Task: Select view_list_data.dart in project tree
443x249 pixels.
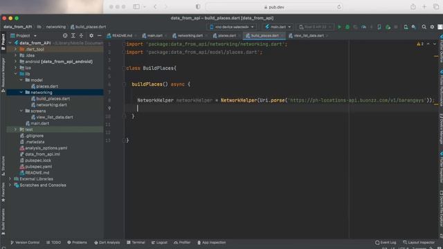Action: pyautogui.click(x=55, y=117)
